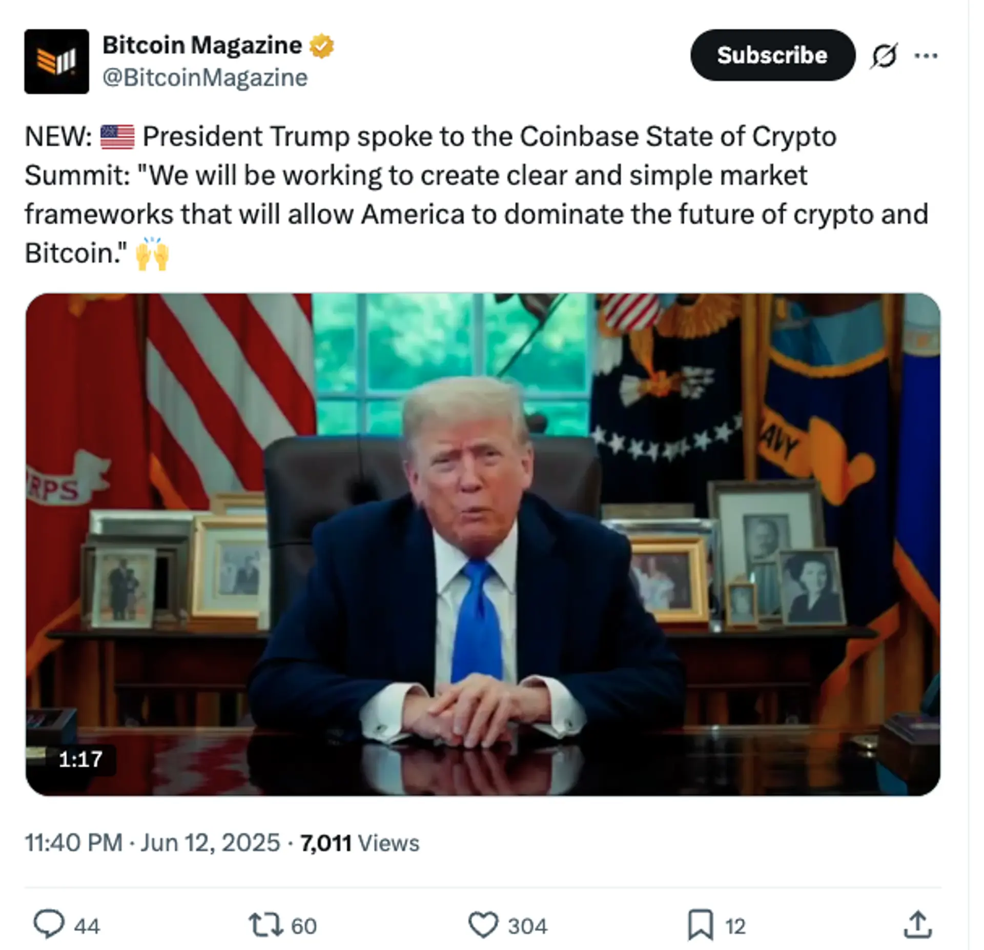Click the reply speech bubble icon
The width and height of the screenshot is (984, 950).
tap(49, 924)
